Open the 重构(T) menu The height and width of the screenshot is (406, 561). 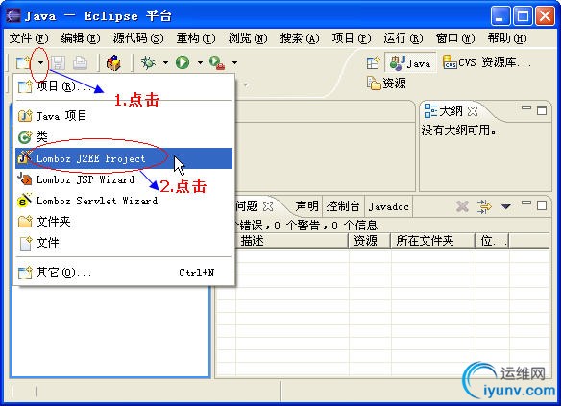(x=196, y=37)
